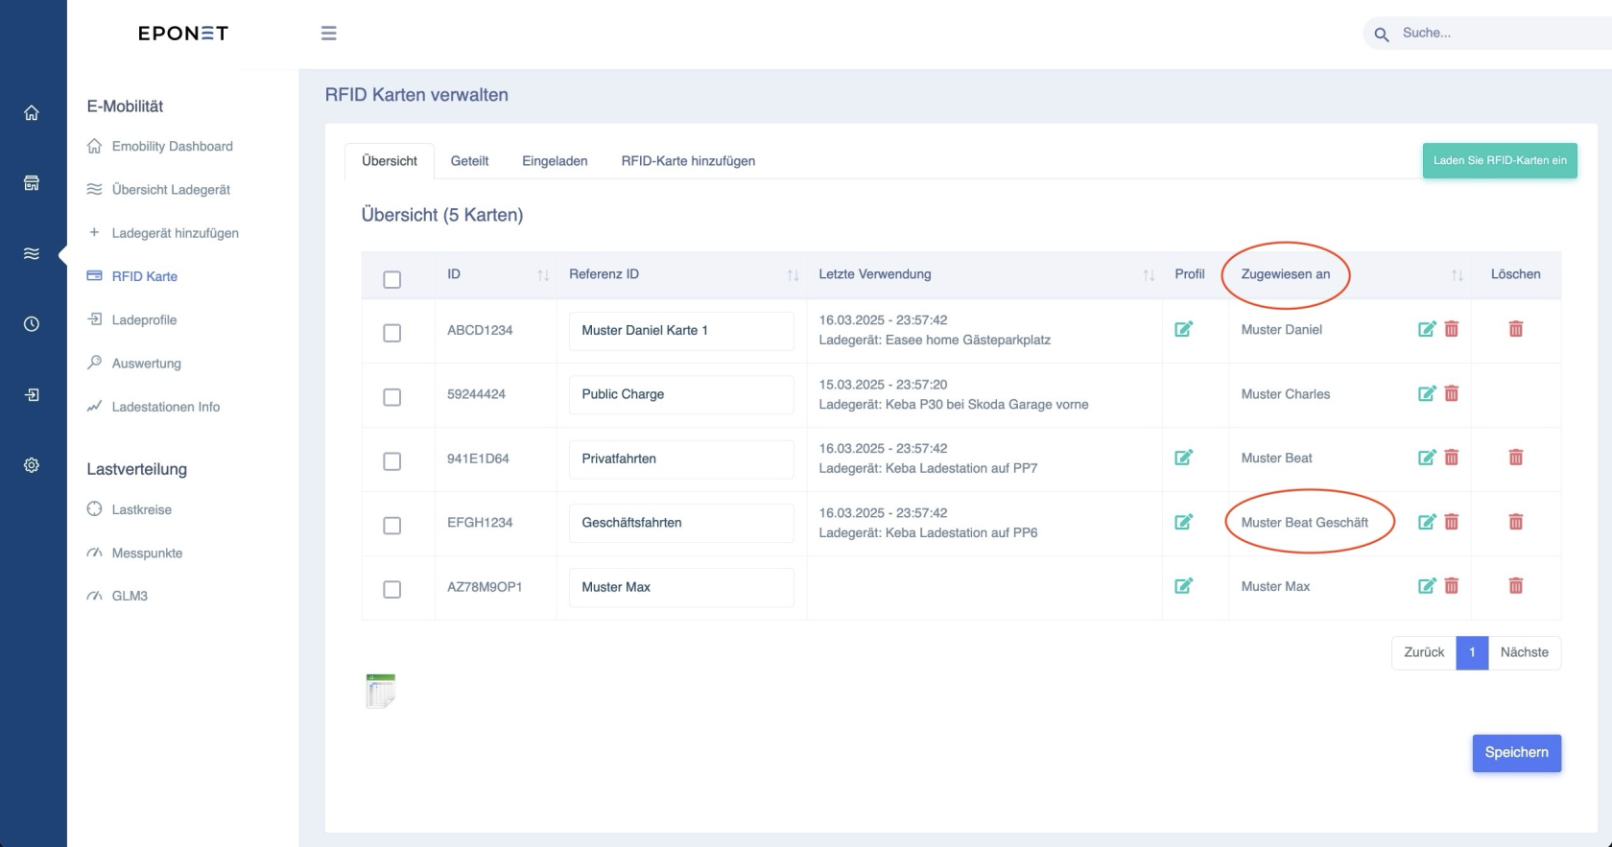The width and height of the screenshot is (1612, 847).
Task: Delete card EFGH1234 in Löschen column
Action: click(x=1516, y=522)
